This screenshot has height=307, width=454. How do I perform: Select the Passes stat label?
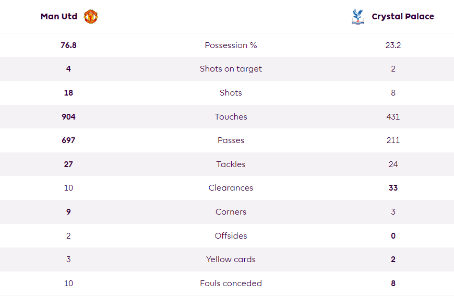pyautogui.click(x=231, y=140)
